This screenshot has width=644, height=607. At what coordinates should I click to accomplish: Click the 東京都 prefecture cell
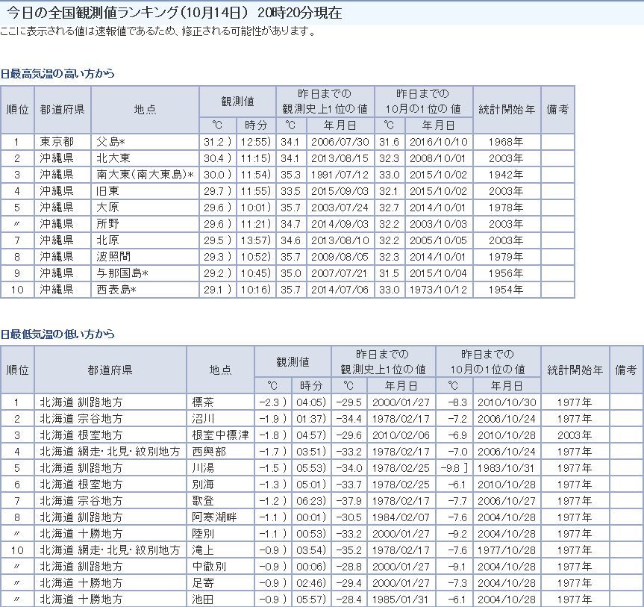coord(57,141)
